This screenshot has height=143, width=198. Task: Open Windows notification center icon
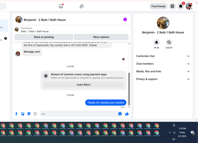pos(192,133)
